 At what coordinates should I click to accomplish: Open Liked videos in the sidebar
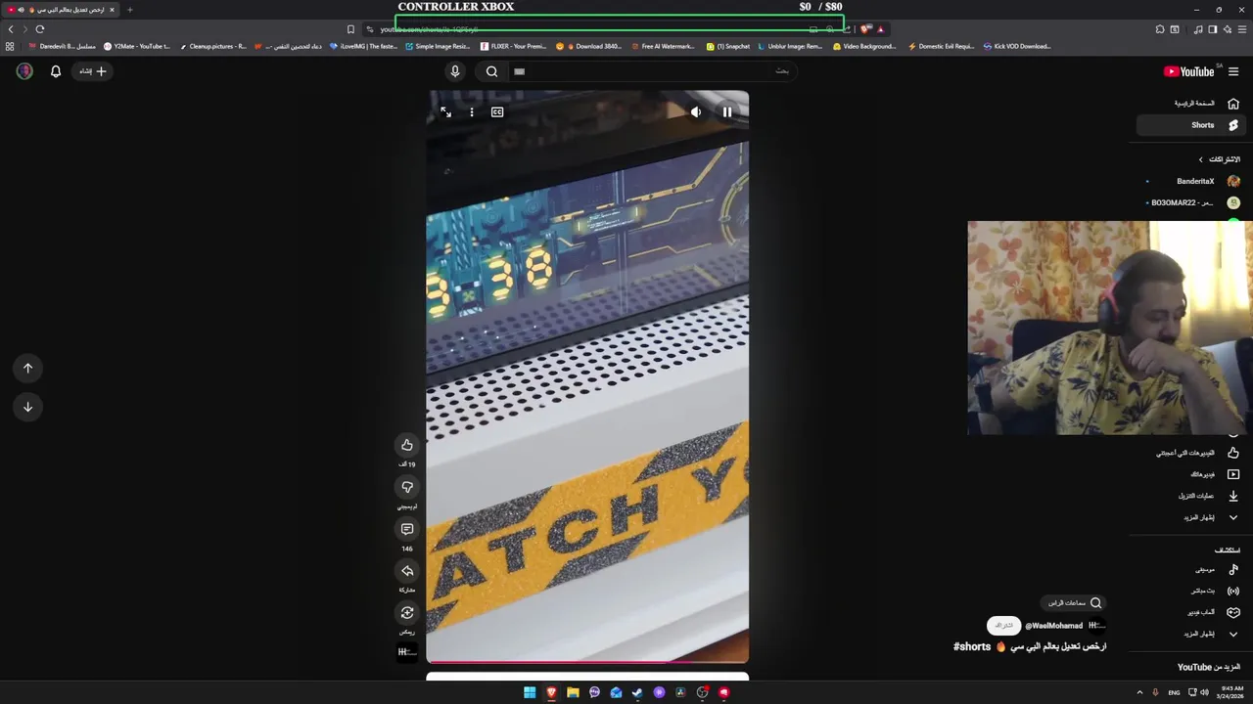(x=1190, y=453)
